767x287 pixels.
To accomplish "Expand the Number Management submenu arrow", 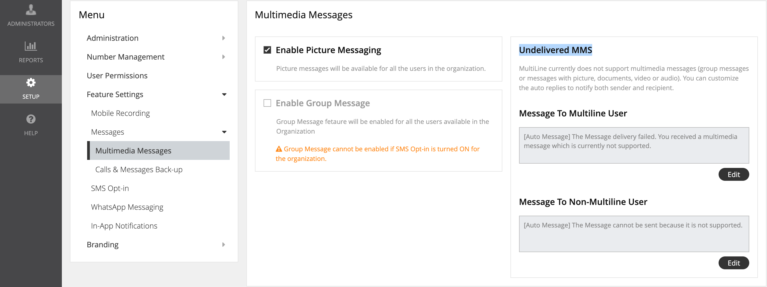I will tap(223, 57).
